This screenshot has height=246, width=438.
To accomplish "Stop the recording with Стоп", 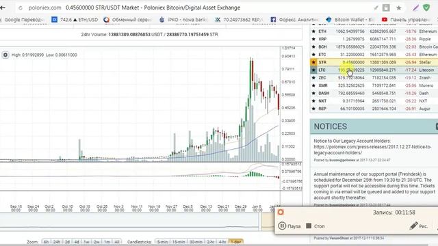I will (315, 226).
